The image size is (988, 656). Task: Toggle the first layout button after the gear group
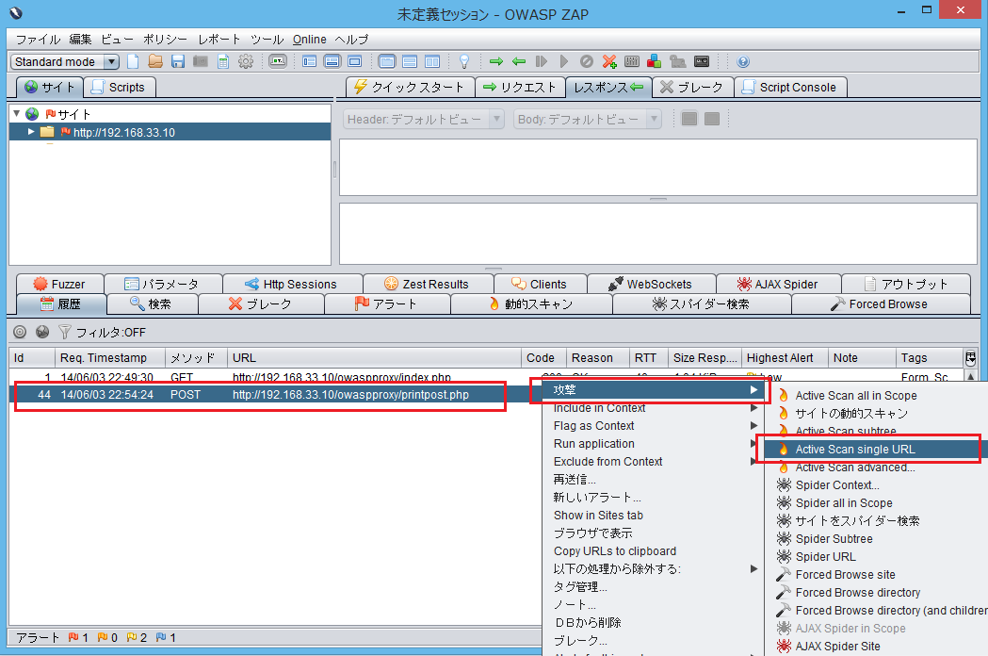(x=309, y=61)
